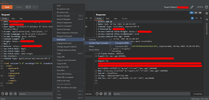Open the settings gear above INSPECTOR sidebar
Screen dimensions: 209x100
click(207, 13)
